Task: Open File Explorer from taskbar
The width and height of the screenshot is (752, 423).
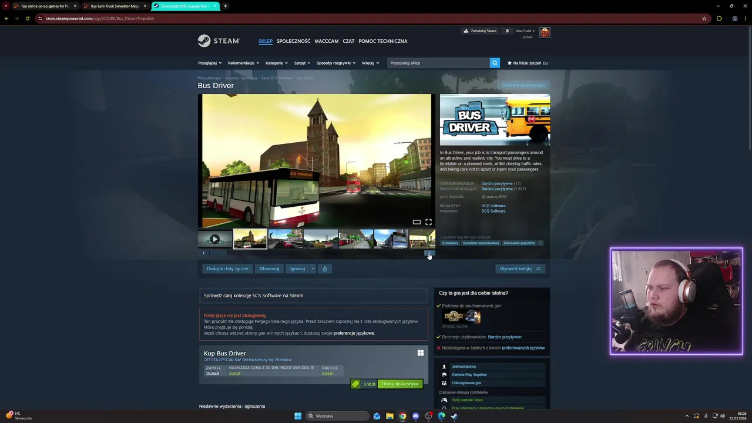Action: click(390, 416)
